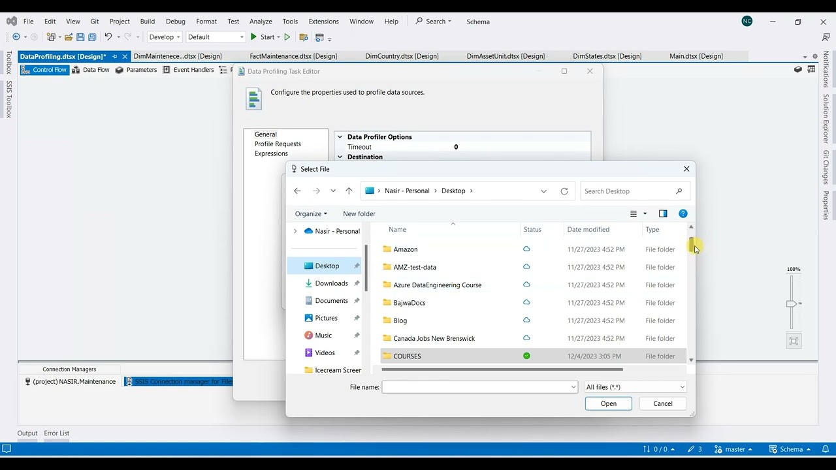Select the Event Handlers tab
This screenshot has height=470, width=836.
[188, 70]
